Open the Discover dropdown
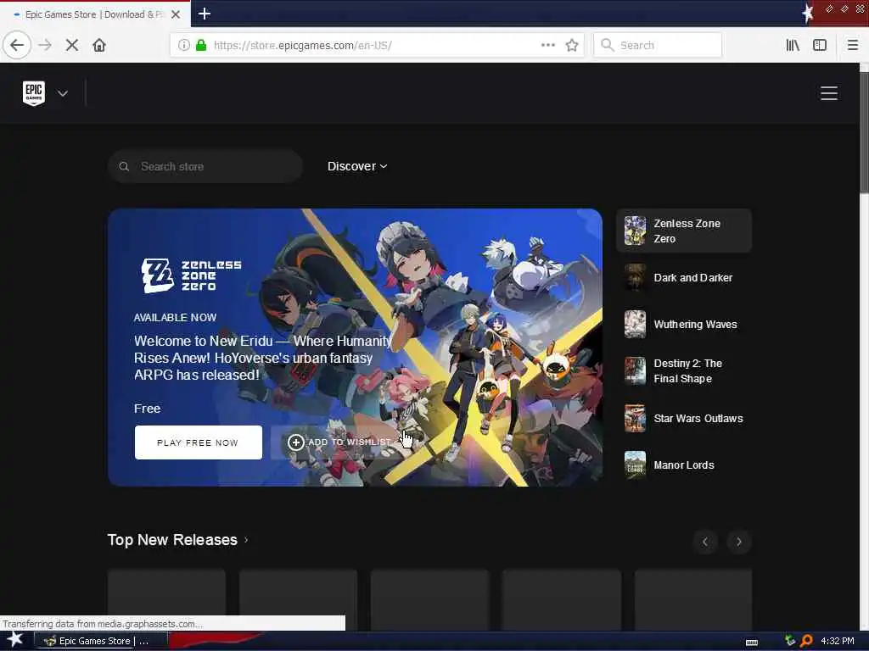869x651 pixels. tap(357, 166)
